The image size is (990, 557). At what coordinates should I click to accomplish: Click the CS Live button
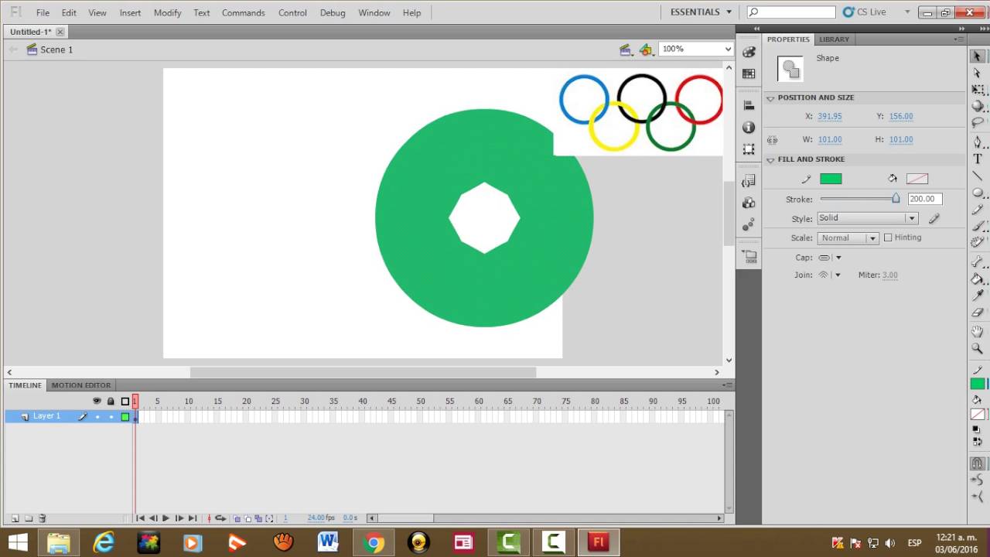pos(865,12)
